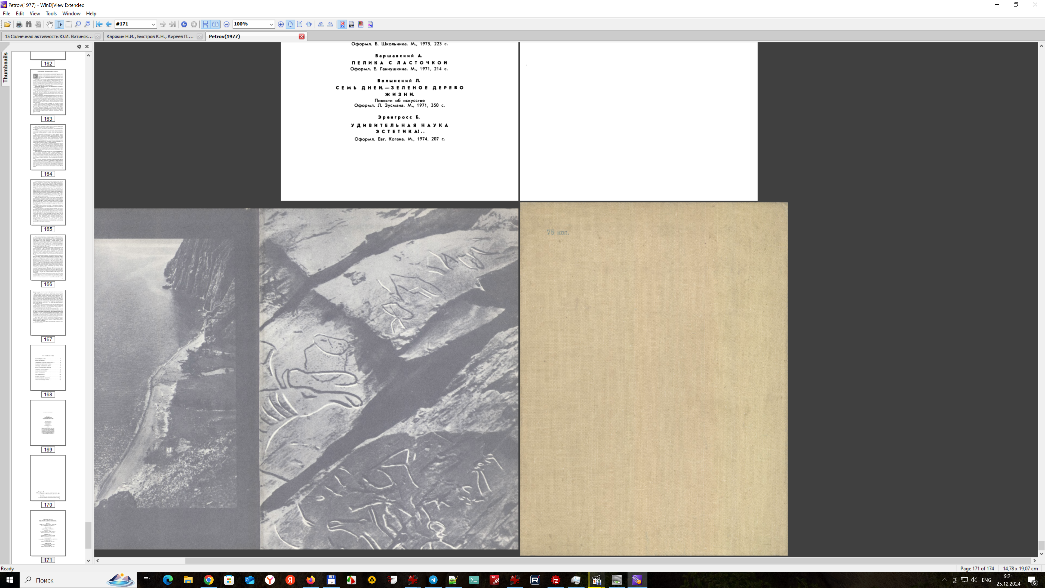Select the vertical Thumbnails tab

(x=5, y=68)
